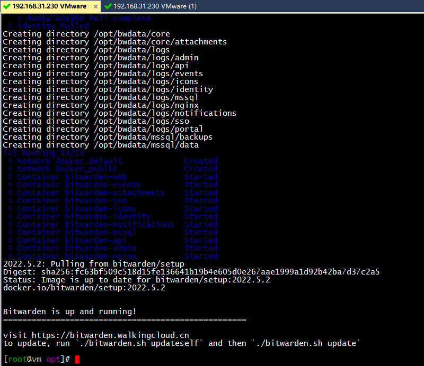Image resolution: width=424 pixels, height=366 pixels.
Task: Click the red terminal cursor at prompt
Action: click(x=77, y=359)
